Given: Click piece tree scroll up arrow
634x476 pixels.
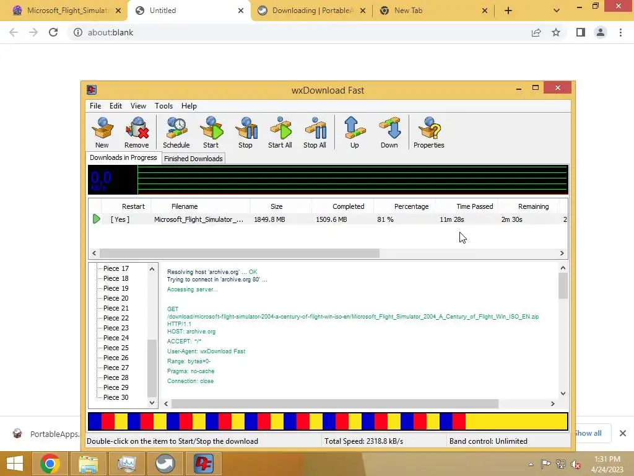Looking at the screenshot, I should 152,269.
